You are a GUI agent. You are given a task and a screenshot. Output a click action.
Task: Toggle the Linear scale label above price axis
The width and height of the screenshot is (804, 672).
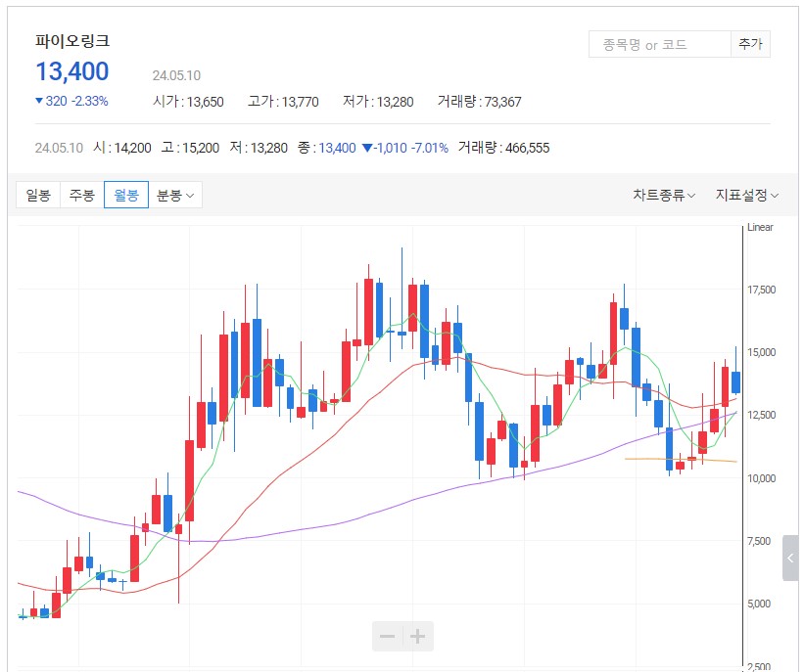[x=760, y=228]
